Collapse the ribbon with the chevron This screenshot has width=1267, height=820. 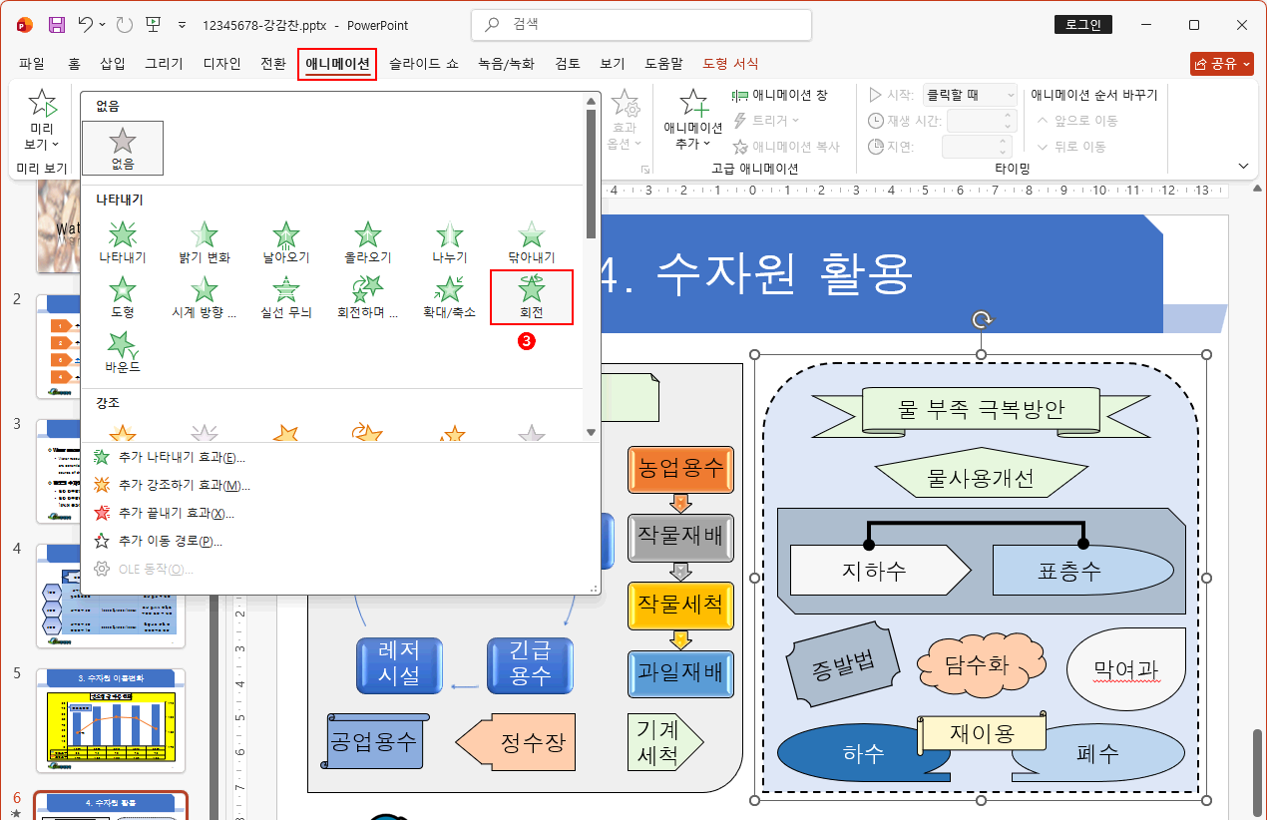[1243, 166]
